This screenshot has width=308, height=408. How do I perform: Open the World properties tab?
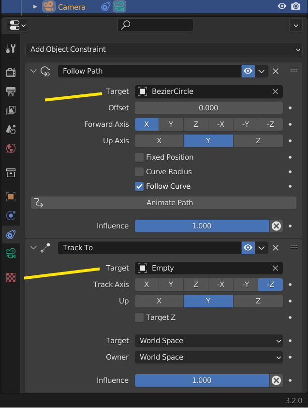pyautogui.click(x=11, y=148)
